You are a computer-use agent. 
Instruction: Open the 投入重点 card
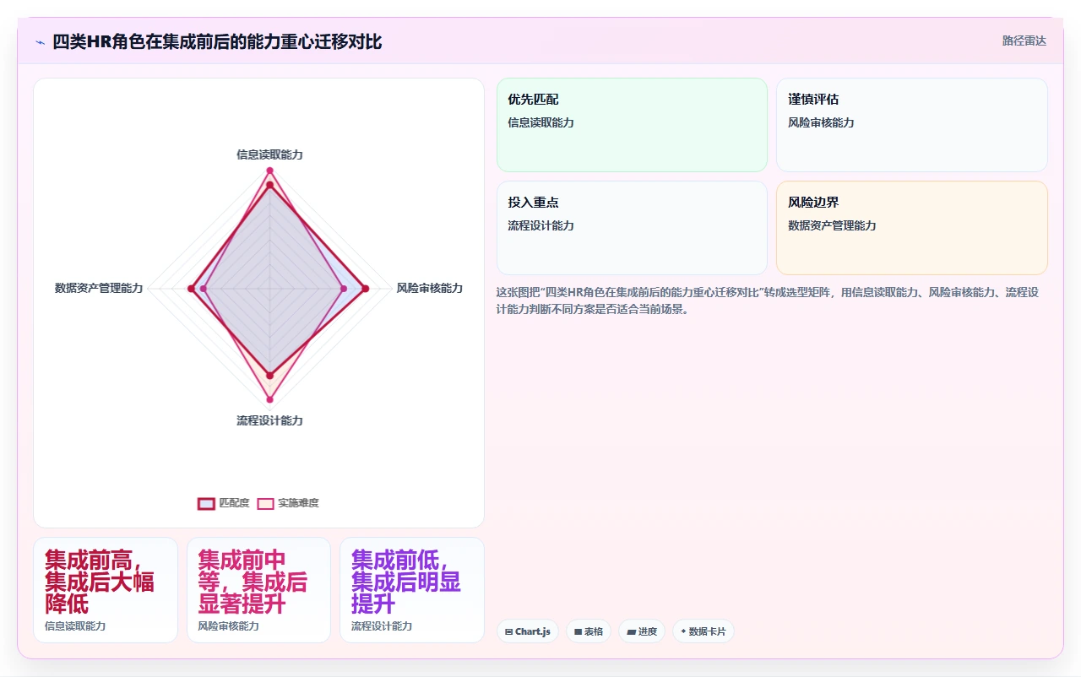point(632,228)
